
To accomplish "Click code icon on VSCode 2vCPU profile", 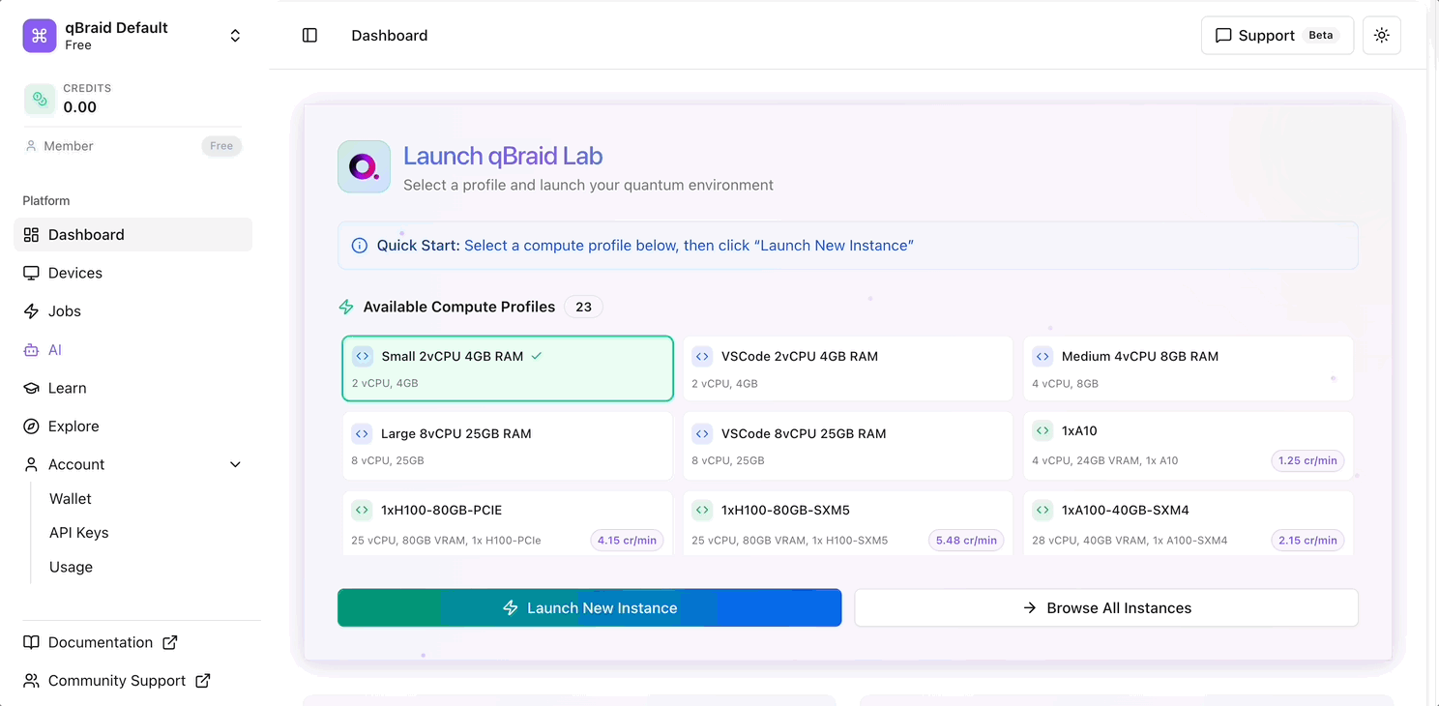I will click(702, 356).
